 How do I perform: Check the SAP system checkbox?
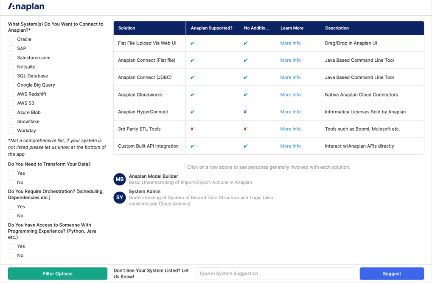click(11, 48)
